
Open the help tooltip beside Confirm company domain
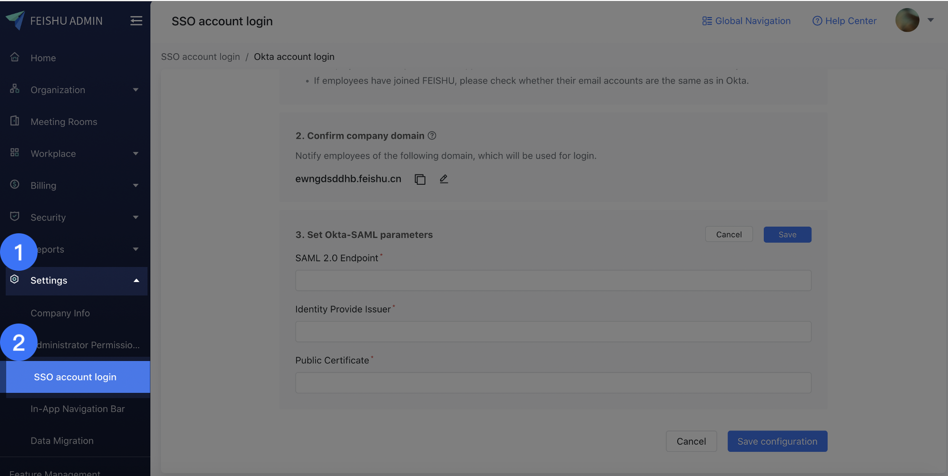pyautogui.click(x=432, y=135)
